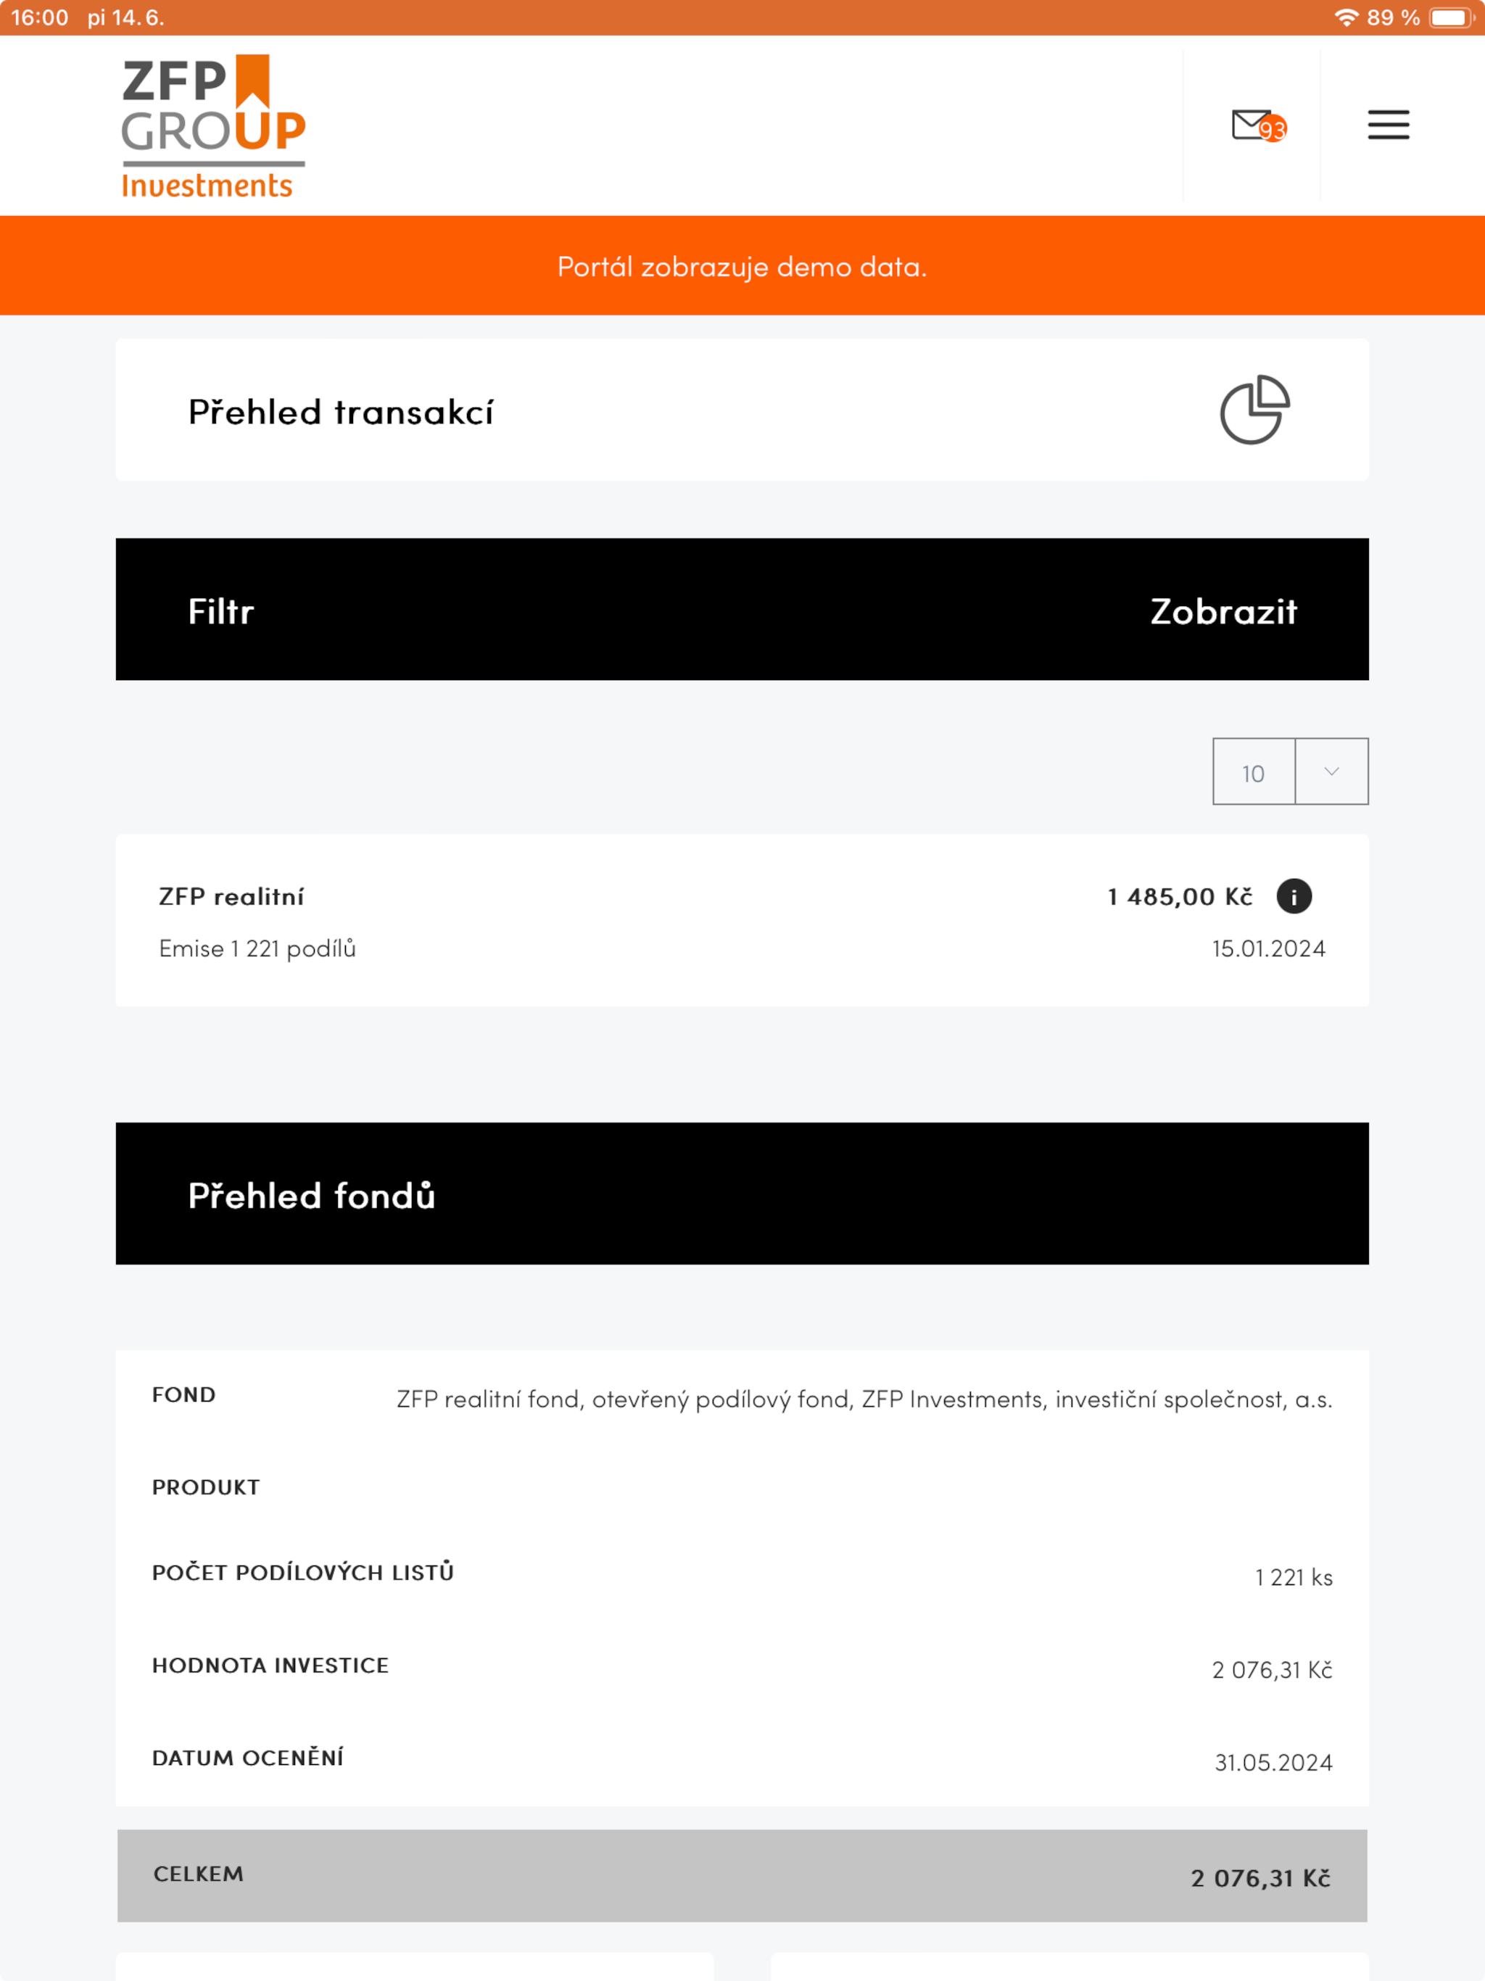Click the notification badge showing 93
The height and width of the screenshot is (1981, 1485).
point(1275,131)
